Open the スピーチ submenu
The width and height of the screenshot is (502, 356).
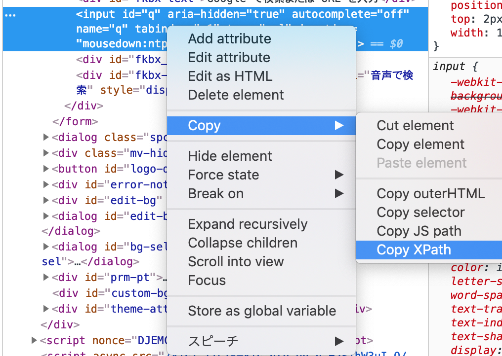[261, 341]
